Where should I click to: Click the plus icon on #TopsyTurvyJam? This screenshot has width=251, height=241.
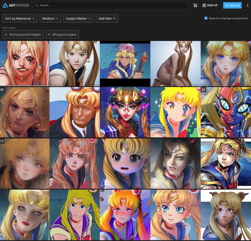point(49,34)
